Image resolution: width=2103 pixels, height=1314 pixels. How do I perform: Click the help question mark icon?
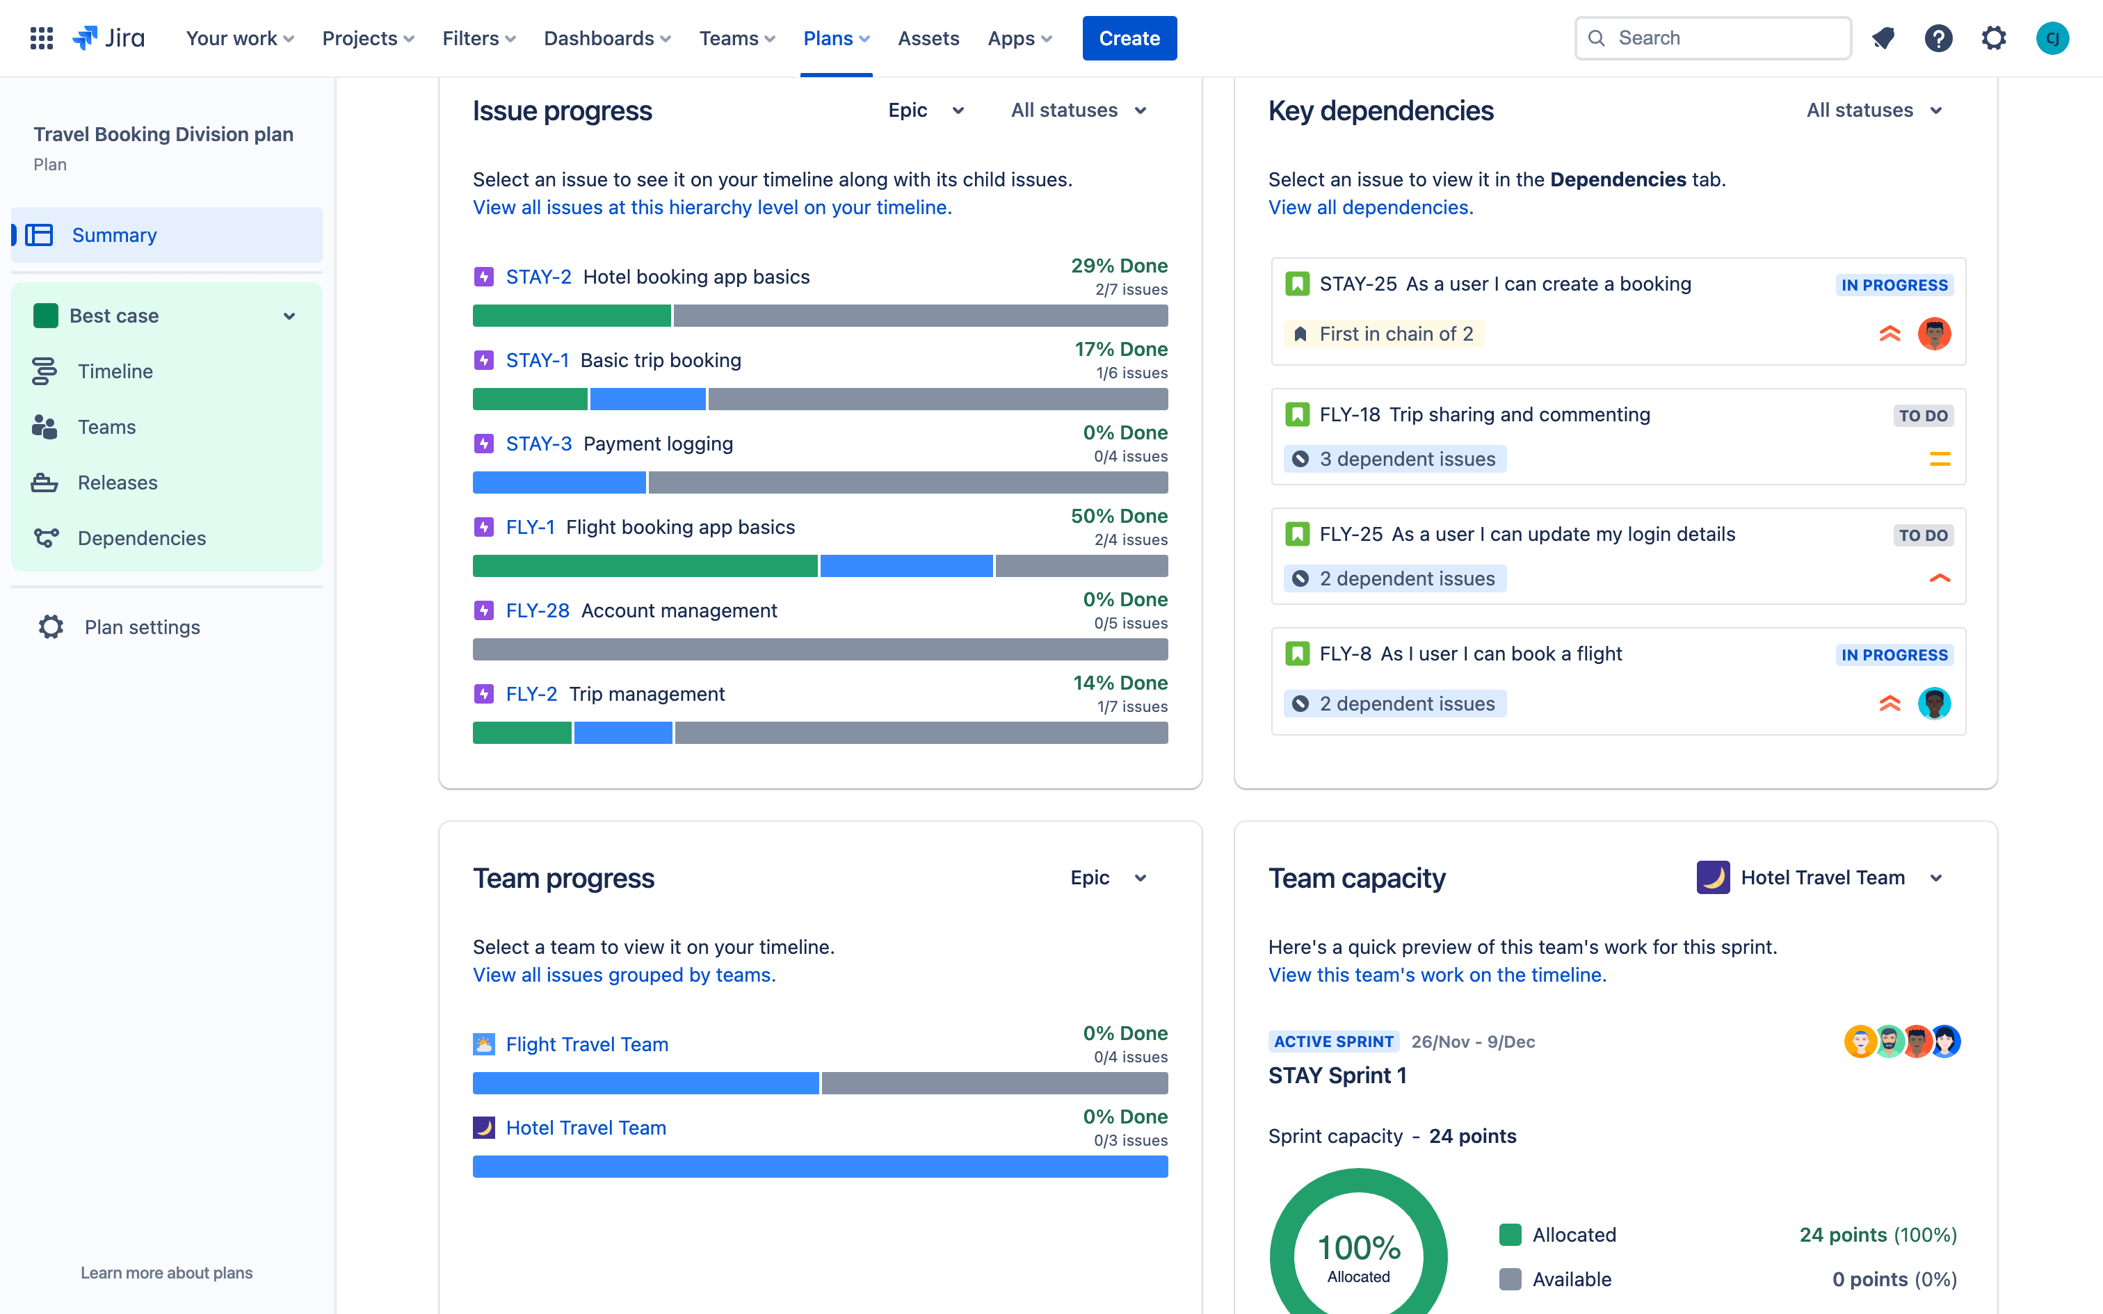(1940, 38)
